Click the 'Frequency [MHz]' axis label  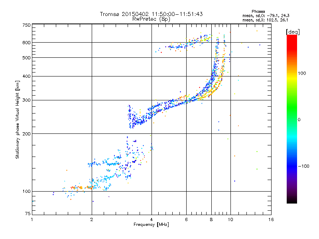point(151,225)
